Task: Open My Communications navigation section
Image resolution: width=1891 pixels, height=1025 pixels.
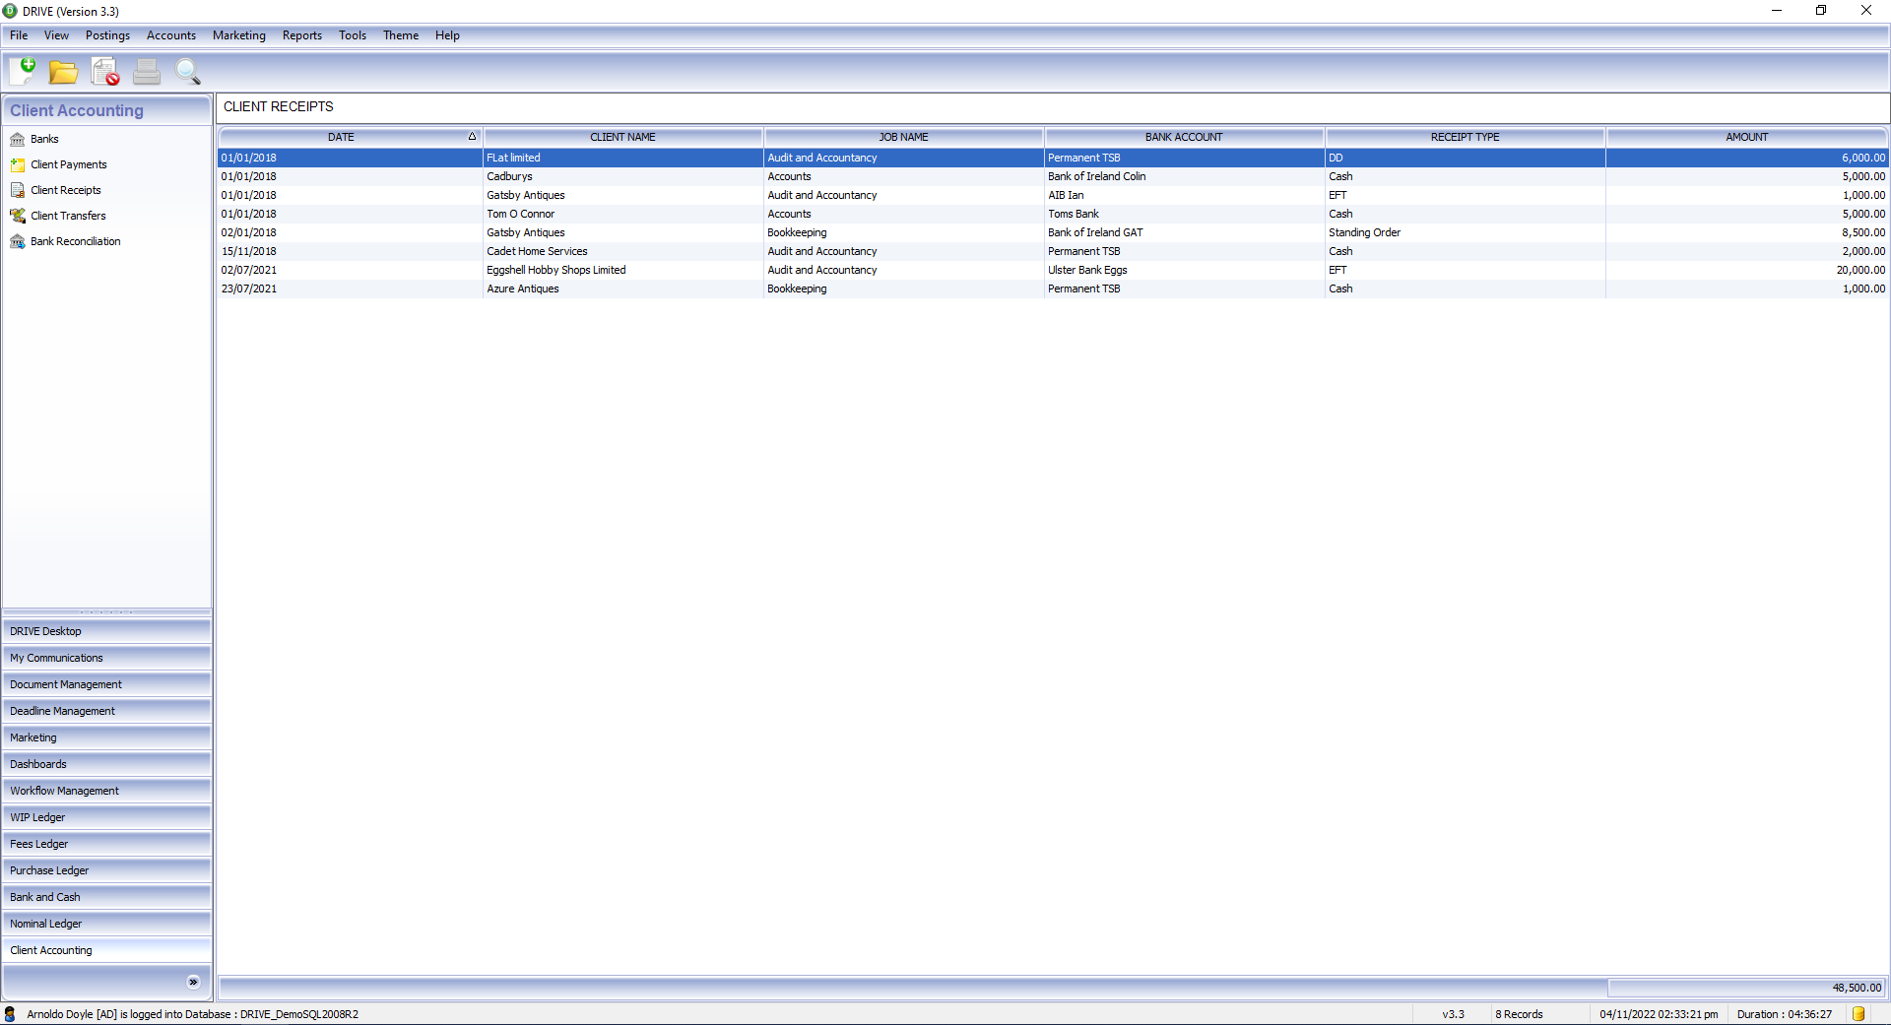Action: [x=106, y=658]
